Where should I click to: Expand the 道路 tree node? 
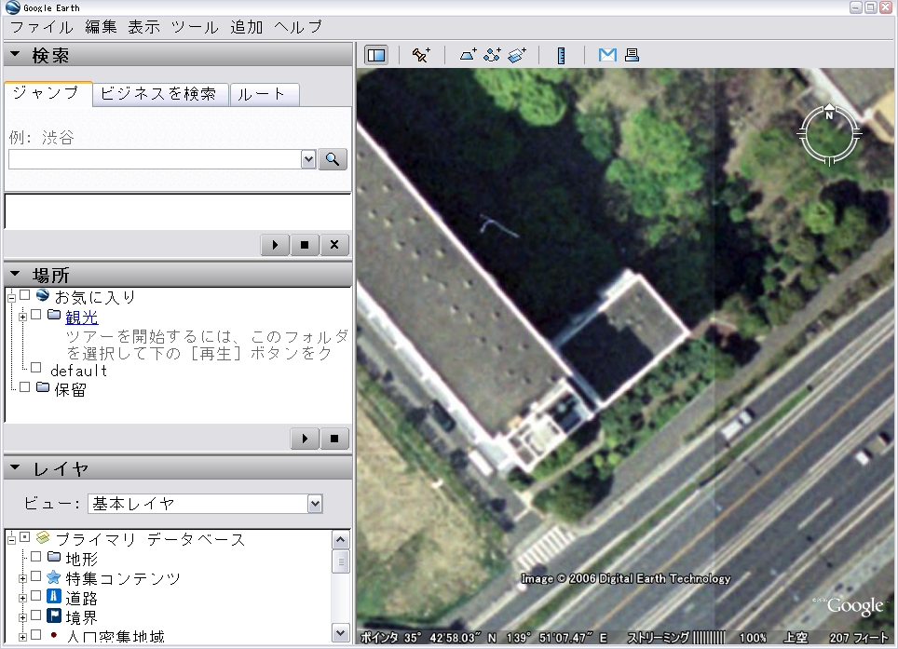click(x=23, y=598)
